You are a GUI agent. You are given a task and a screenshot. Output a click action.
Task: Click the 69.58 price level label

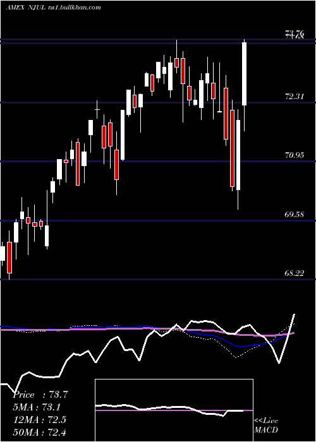(x=295, y=215)
